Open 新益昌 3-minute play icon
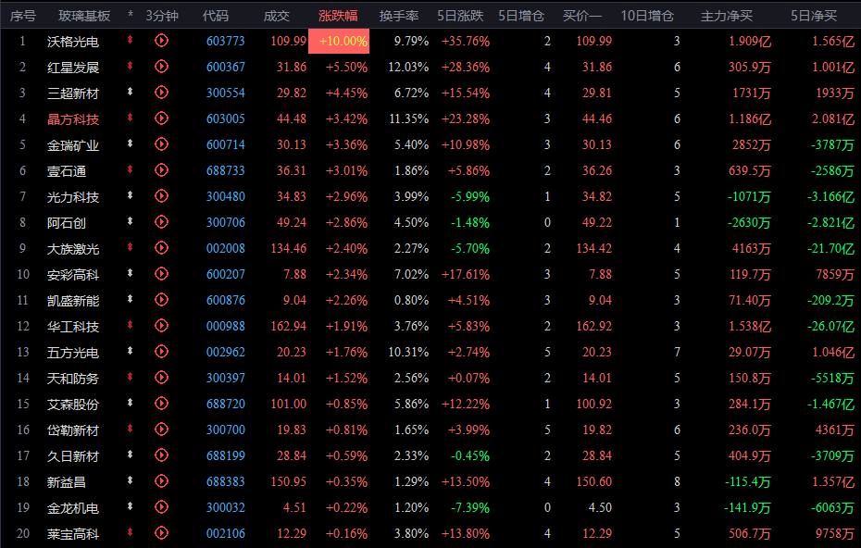The image size is (861, 548). coord(161,481)
